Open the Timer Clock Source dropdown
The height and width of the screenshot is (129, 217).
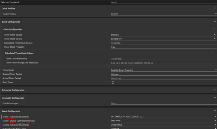[163, 35]
